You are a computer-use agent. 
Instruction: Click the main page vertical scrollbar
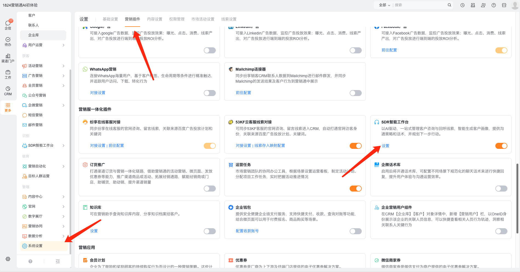517,198
